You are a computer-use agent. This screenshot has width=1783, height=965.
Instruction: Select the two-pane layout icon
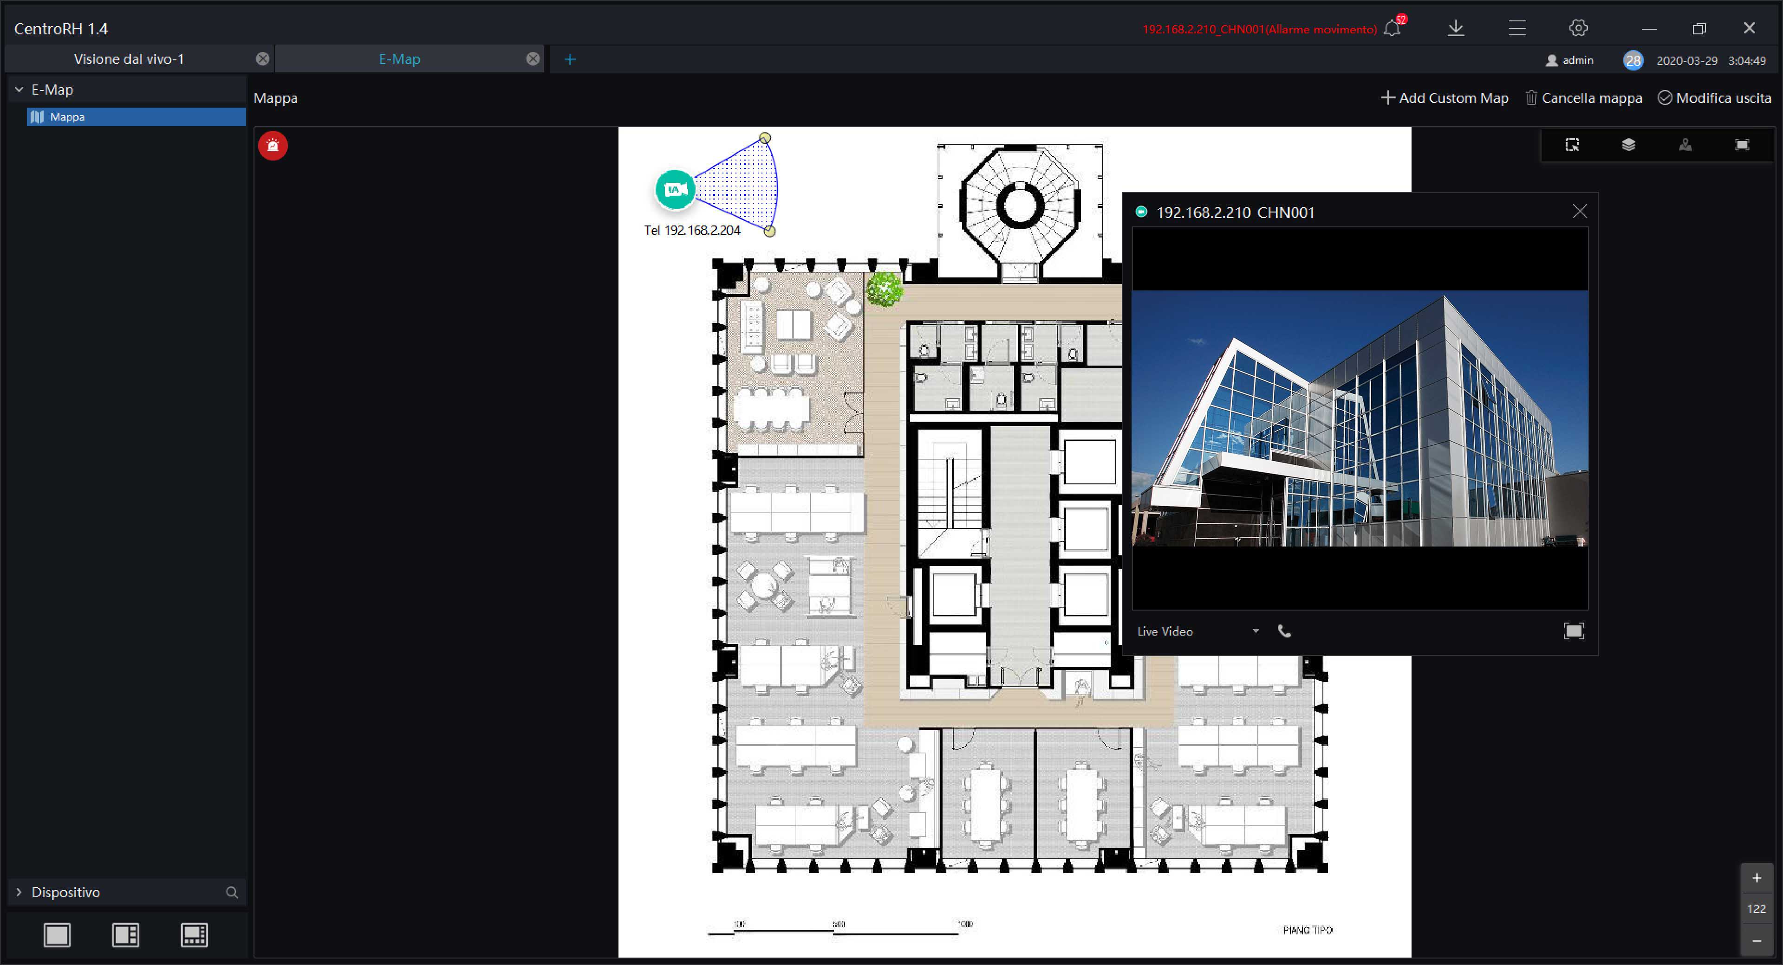pos(125,935)
